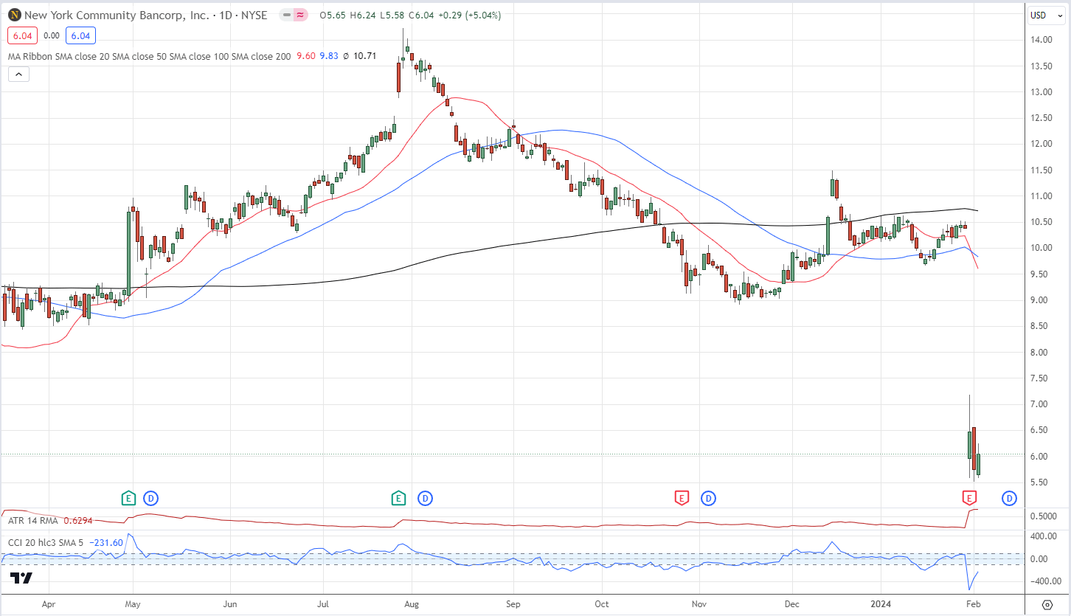
Task: Click the red 6.04 sell price button
Action: pyautogui.click(x=22, y=35)
